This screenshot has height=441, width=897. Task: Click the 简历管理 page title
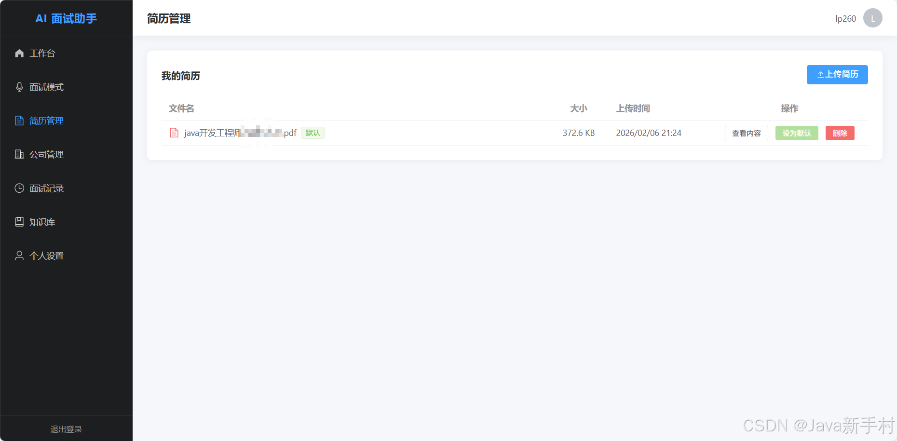click(x=169, y=18)
